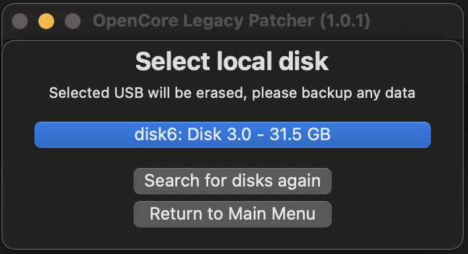Choose the 31.5 GB USB disk

click(233, 135)
